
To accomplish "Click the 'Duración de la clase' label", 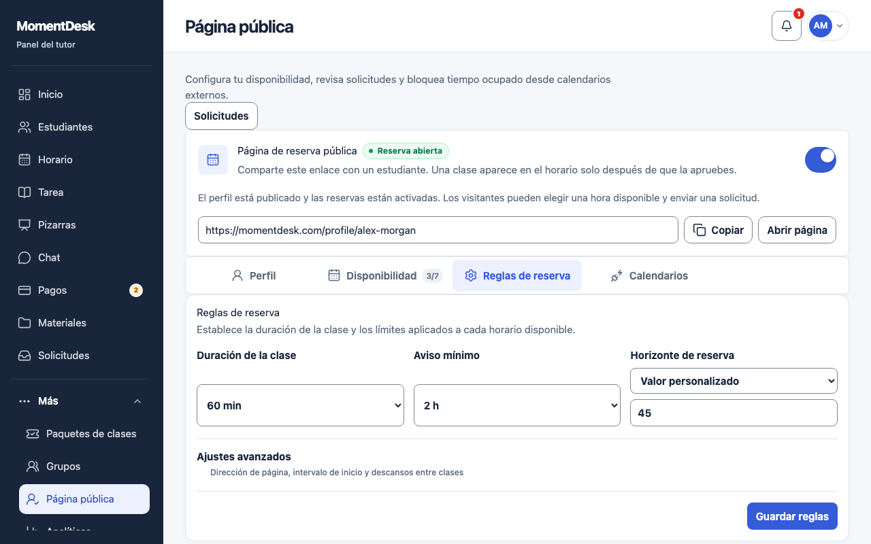I will [246, 355].
